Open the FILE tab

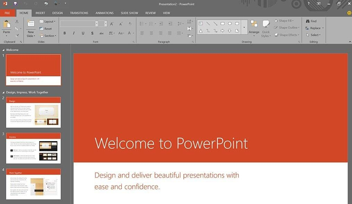(x=7, y=13)
